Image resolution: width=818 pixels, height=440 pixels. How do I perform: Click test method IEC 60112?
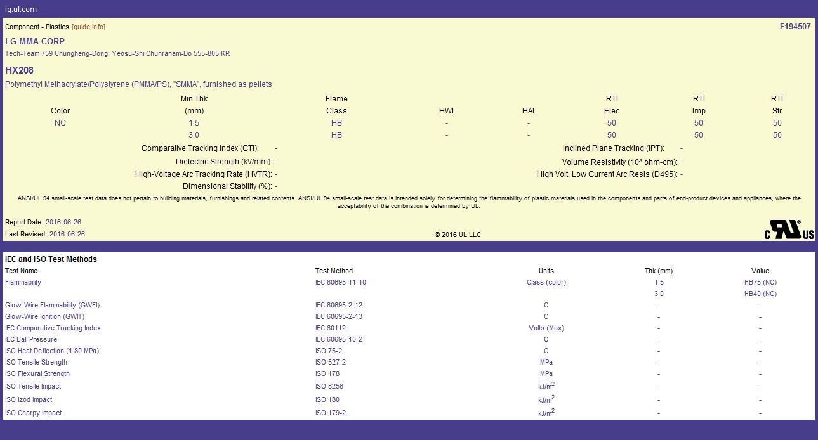click(x=331, y=328)
